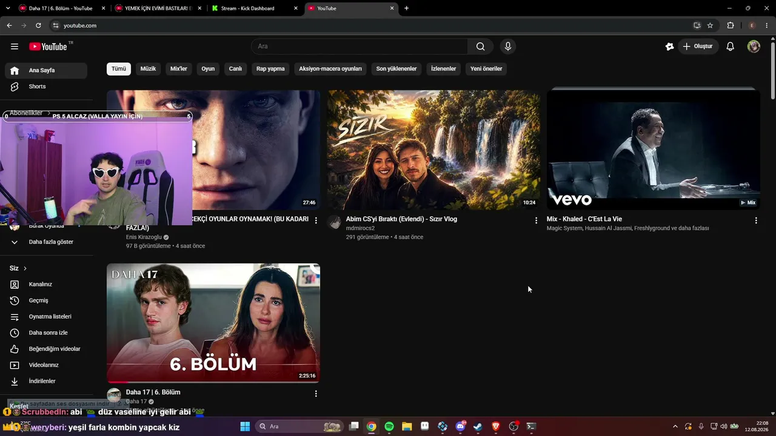Image resolution: width=776 pixels, height=436 pixels.
Task: Open mdmirocs2 channel link
Action: tap(360, 228)
